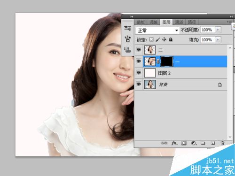Toggle visibility of 图层 2 layer

139,73
